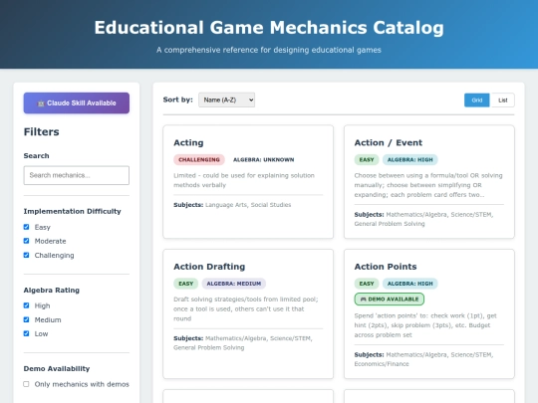Click Algebra: High badge on Action / Event

[x=410, y=159]
